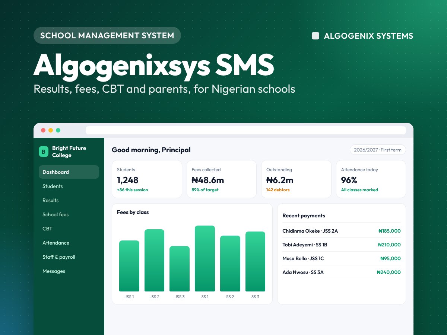
Task: Click the Algogenix Systems square logo
Action: pos(316,36)
